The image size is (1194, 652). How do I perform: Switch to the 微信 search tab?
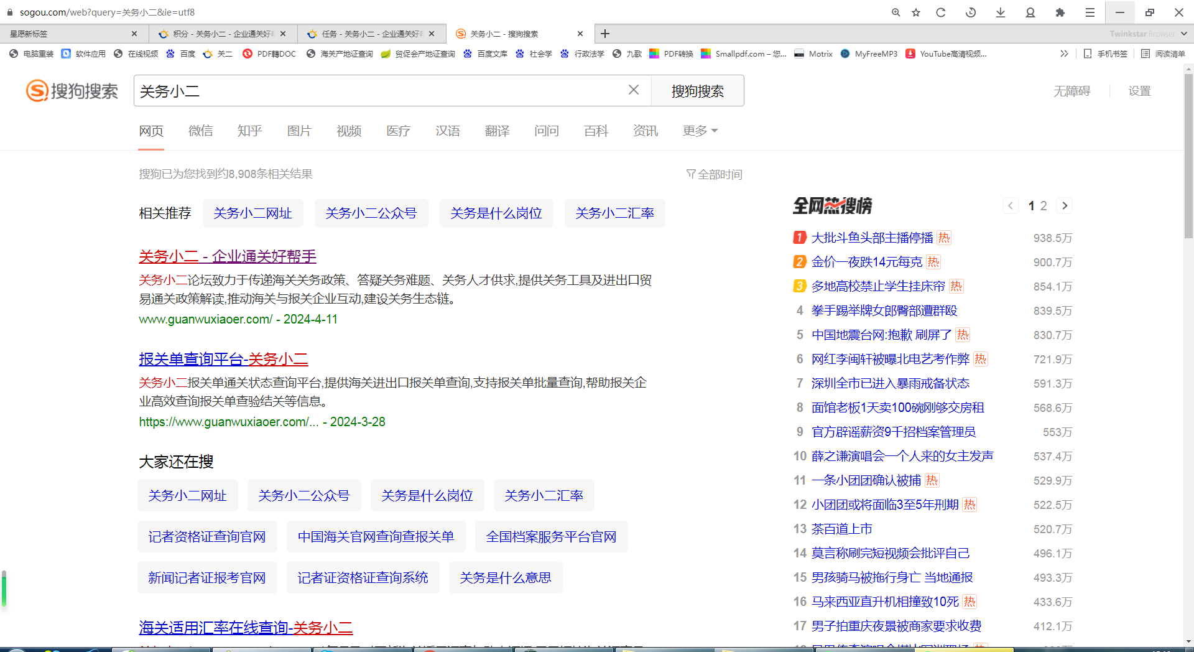click(201, 131)
